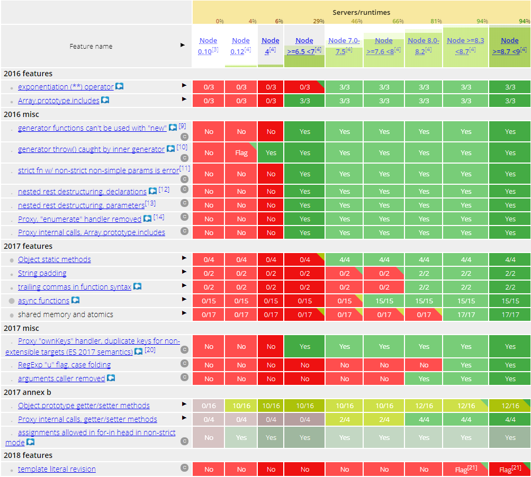Image resolution: width=531 pixels, height=477 pixels.
Task: Click MDN icon beside generator functions 'new' row
Action: coord(173,128)
